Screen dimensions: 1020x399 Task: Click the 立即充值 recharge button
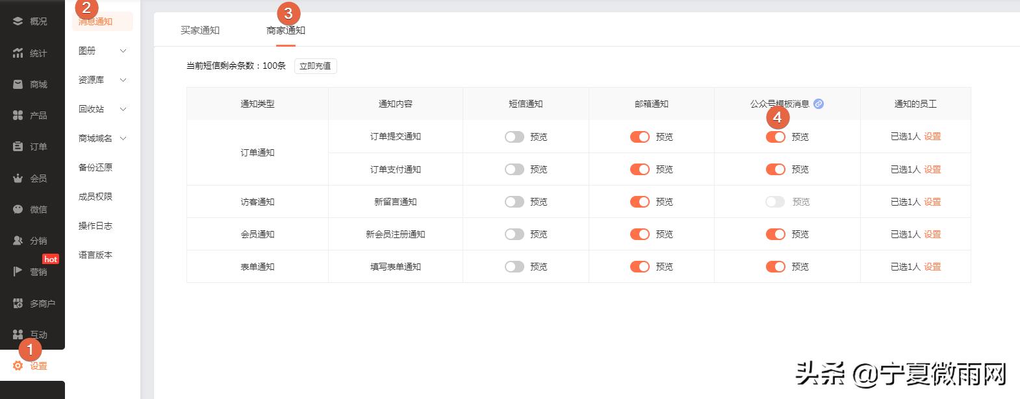click(x=315, y=66)
